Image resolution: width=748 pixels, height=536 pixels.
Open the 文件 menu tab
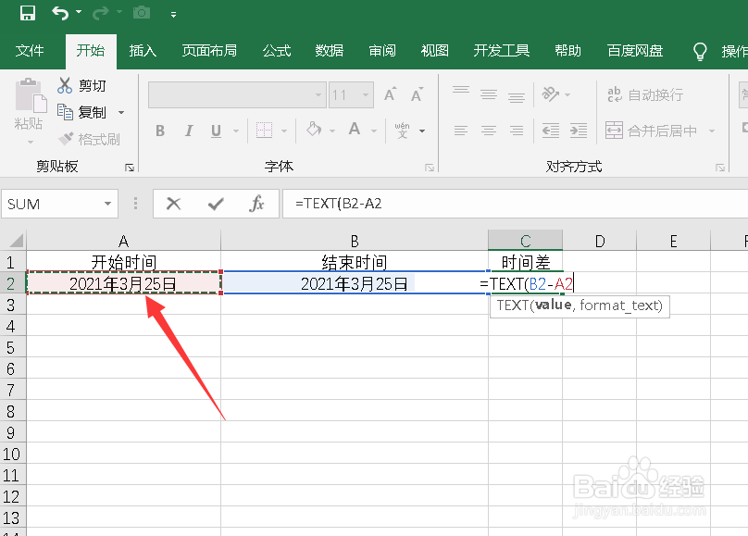(x=30, y=51)
